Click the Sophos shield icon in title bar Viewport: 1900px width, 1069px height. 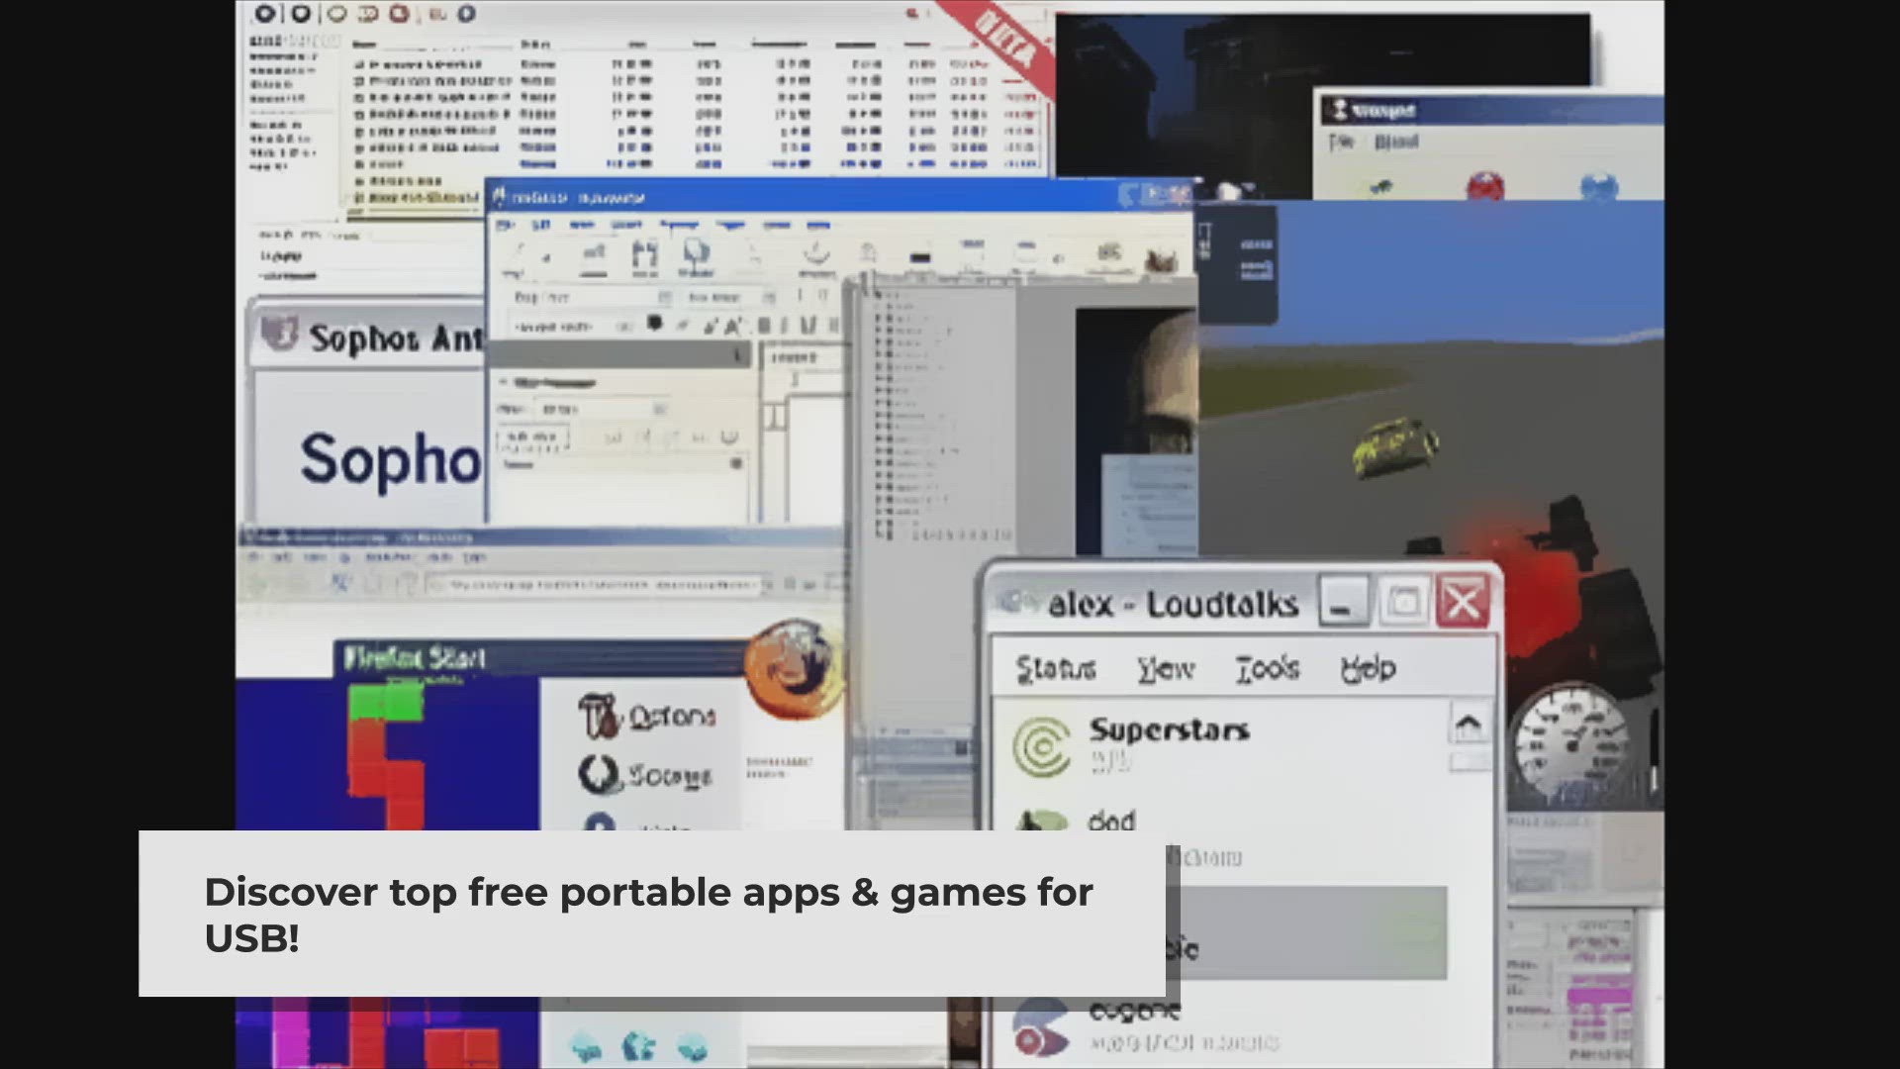pos(279,334)
